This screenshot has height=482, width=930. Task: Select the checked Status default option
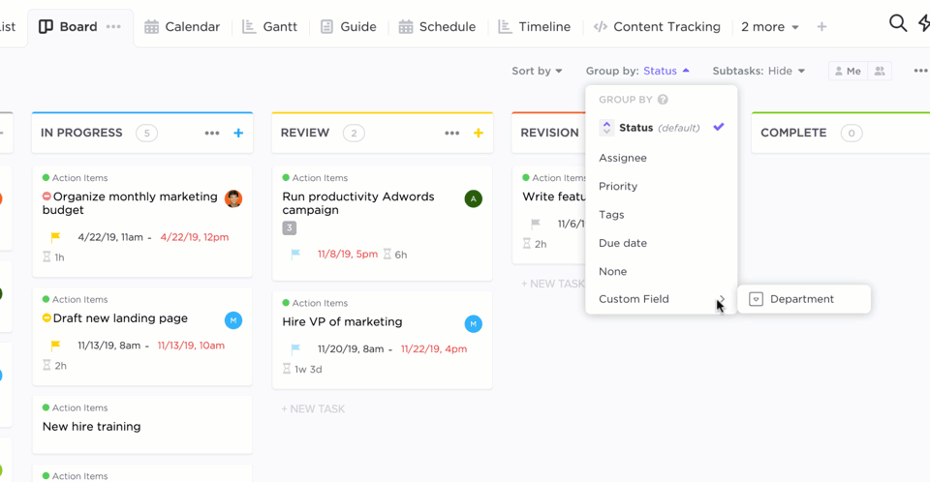click(x=662, y=128)
